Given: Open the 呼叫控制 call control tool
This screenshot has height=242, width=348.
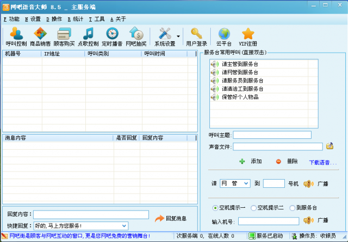Looking at the screenshot, I should [x=16, y=36].
